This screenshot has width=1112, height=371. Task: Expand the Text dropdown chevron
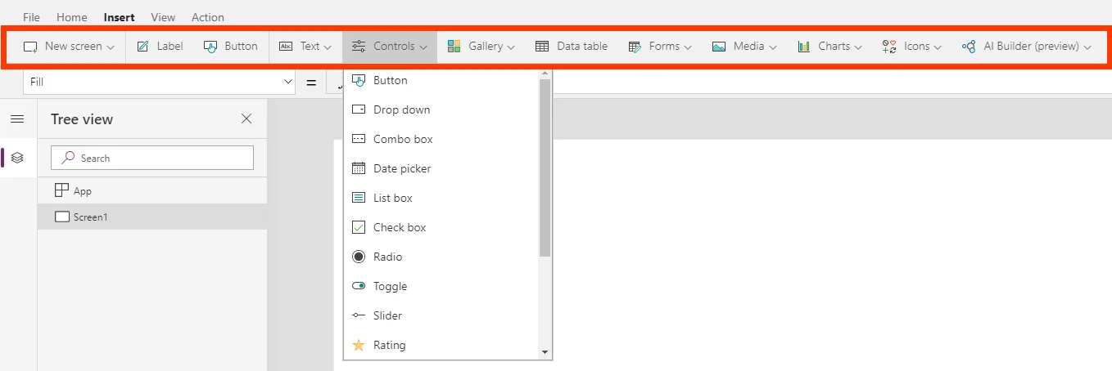(x=328, y=47)
